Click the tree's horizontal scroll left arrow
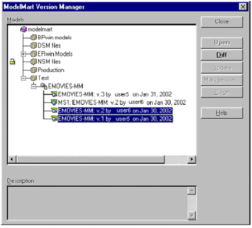252x228 pixels. point(12,159)
